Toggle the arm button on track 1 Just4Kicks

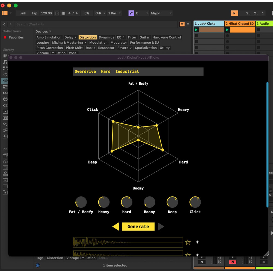[x=202, y=262]
